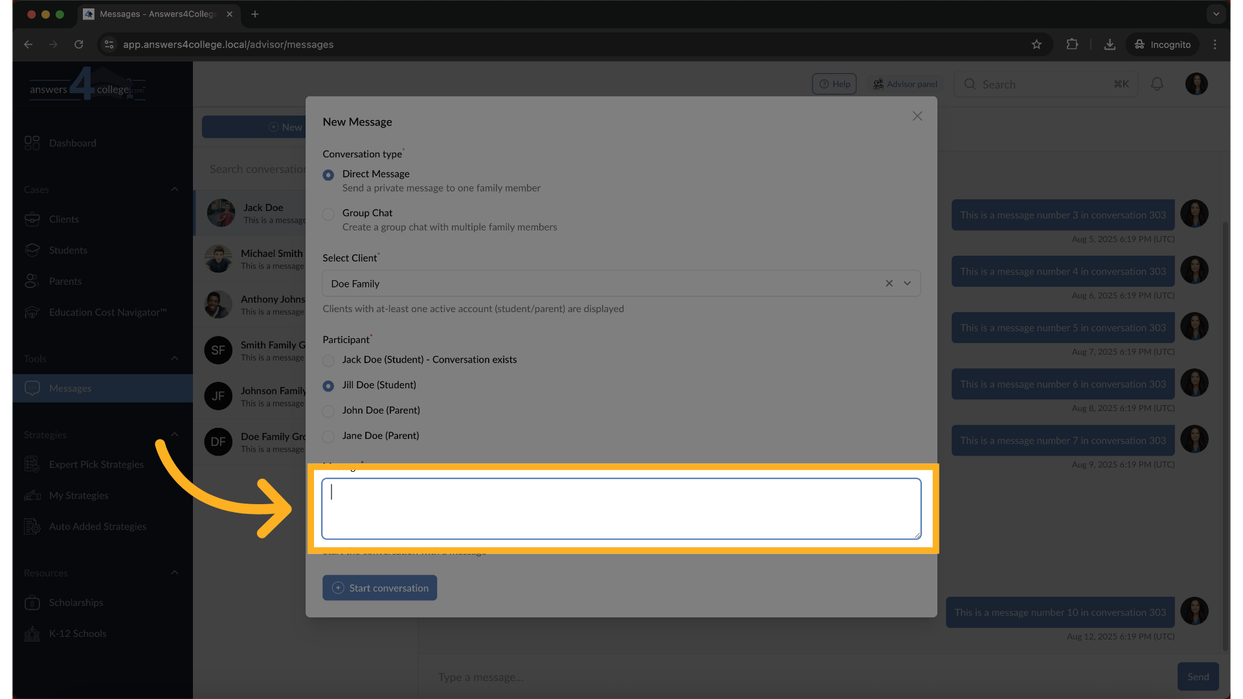Image resolution: width=1243 pixels, height=699 pixels.
Task: Expand the Select Client dropdown arrow
Action: pyautogui.click(x=907, y=283)
